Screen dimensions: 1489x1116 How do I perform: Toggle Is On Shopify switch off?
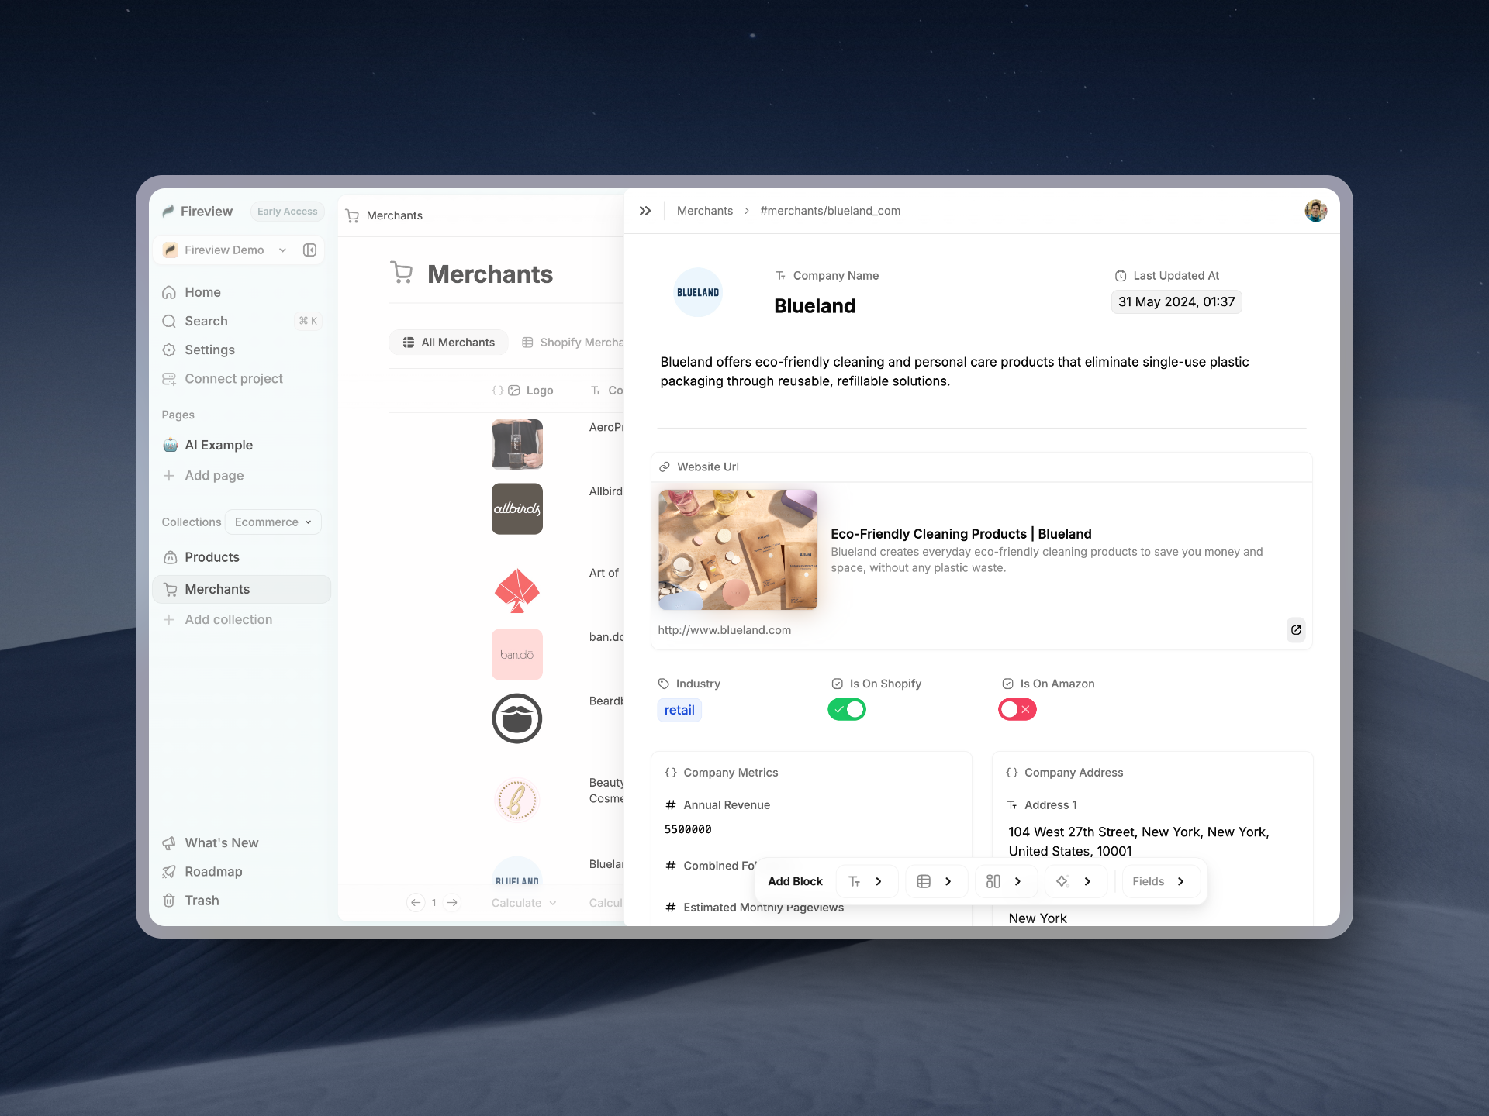(x=846, y=709)
